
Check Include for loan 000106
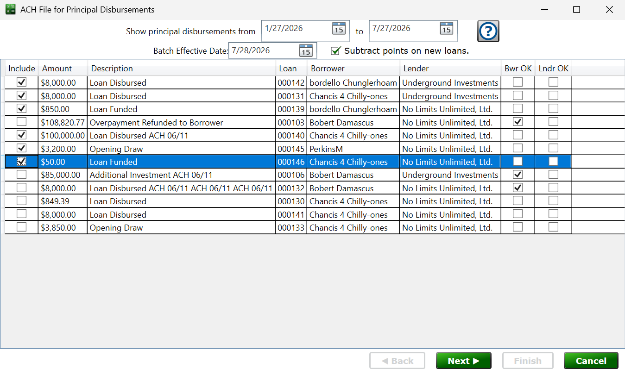[21, 175]
